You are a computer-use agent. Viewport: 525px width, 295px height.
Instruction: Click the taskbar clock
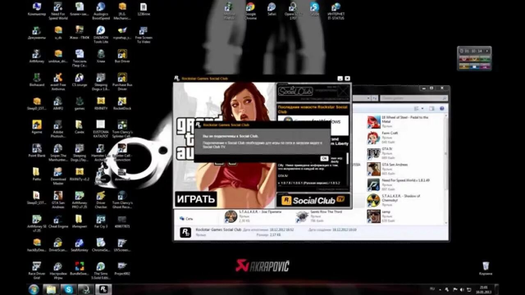pos(484,290)
